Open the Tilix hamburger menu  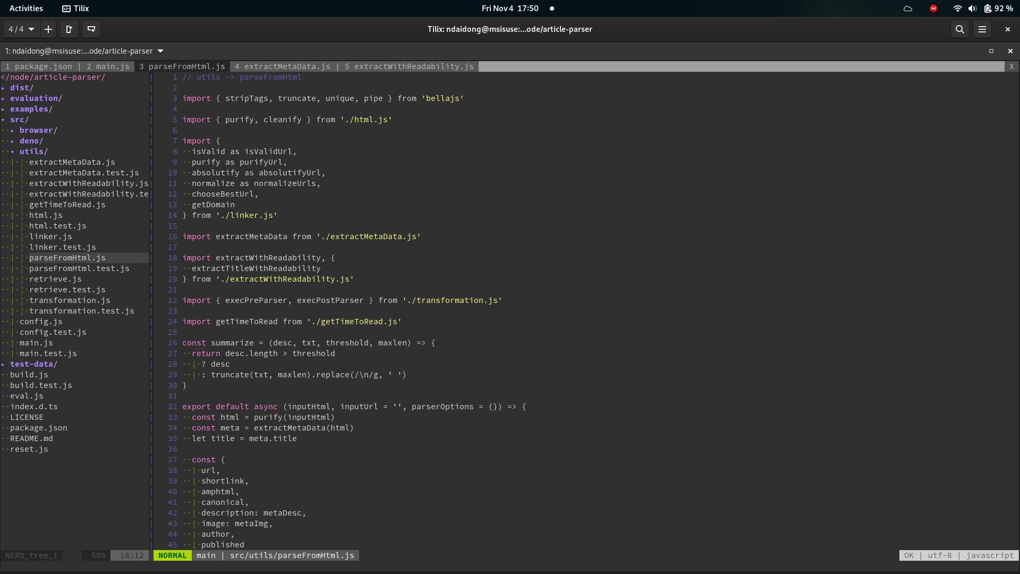click(x=982, y=29)
